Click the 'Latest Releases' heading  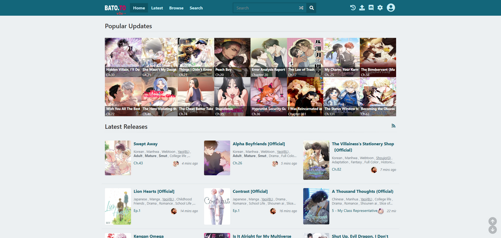coord(126,126)
